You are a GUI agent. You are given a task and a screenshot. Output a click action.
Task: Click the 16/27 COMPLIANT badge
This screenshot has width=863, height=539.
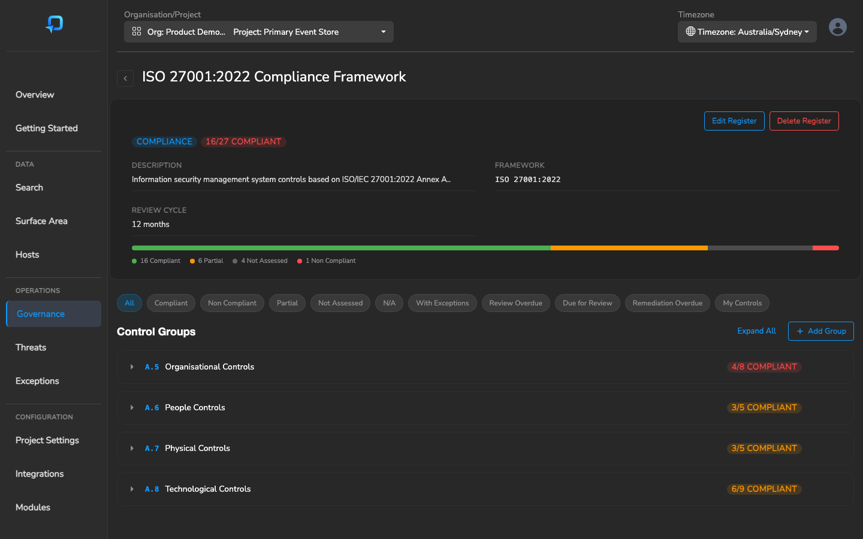click(243, 142)
